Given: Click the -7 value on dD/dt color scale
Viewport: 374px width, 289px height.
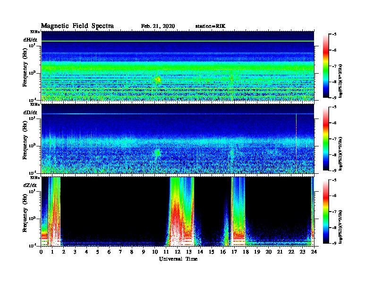Looking at the screenshot, I should tap(335, 139).
